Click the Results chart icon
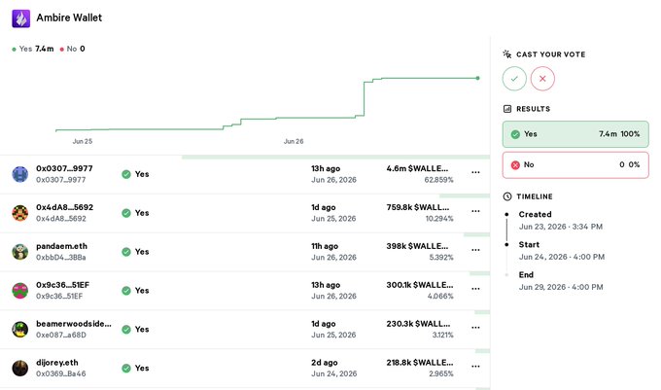The image size is (661, 390). coord(507,109)
